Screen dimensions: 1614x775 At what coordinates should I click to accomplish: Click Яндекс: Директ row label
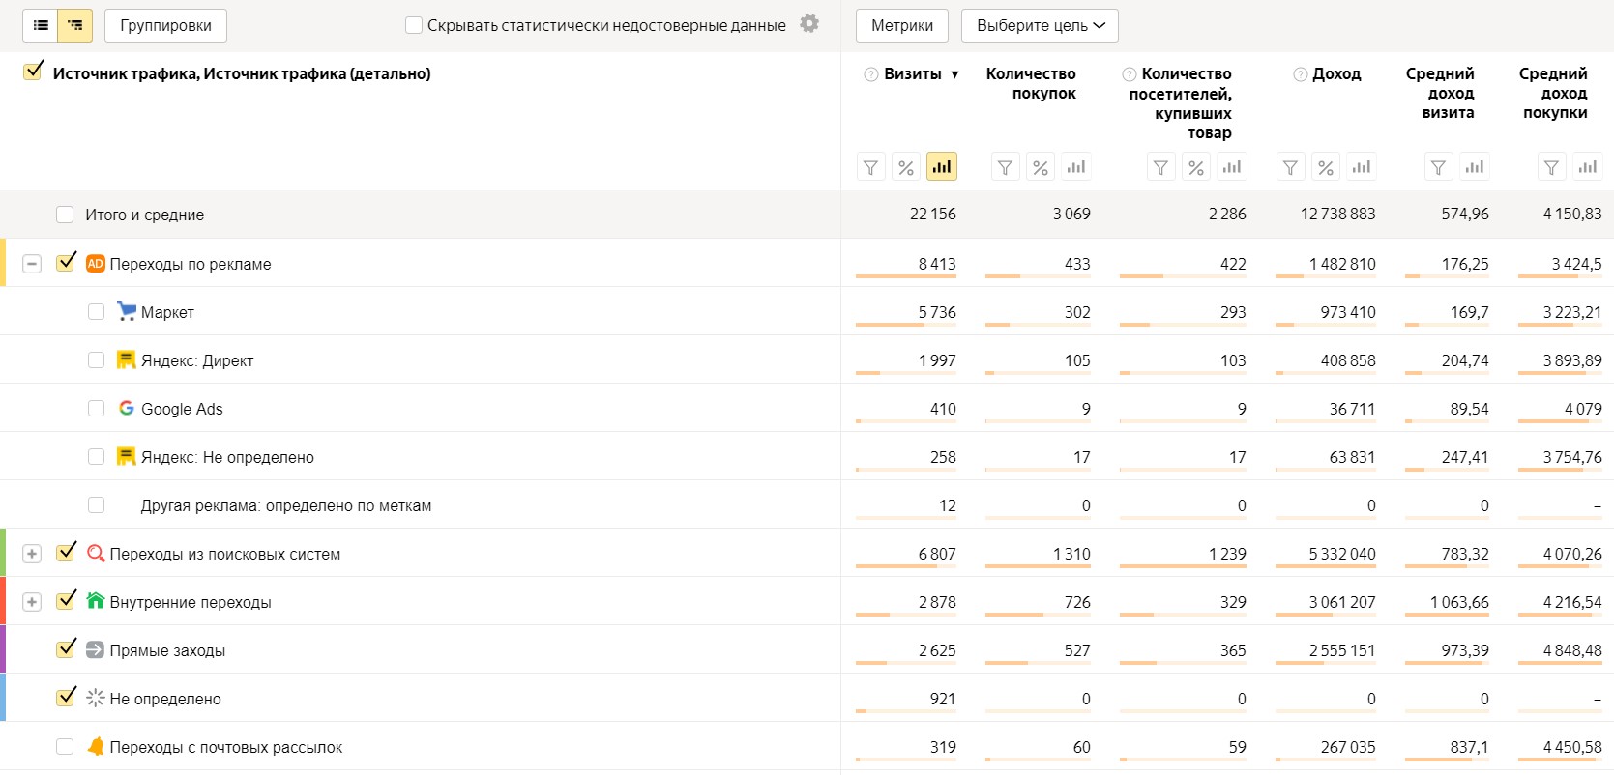[197, 360]
